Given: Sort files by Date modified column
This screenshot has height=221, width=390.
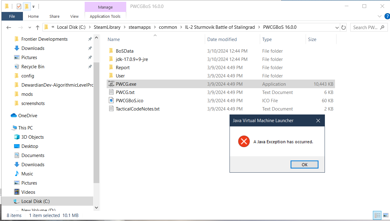Looking at the screenshot, I should (222, 39).
